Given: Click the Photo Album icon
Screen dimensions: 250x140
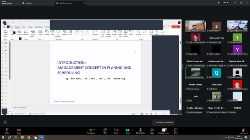Looking at the screenshot, I should pyautogui.click(x=33, y=33).
